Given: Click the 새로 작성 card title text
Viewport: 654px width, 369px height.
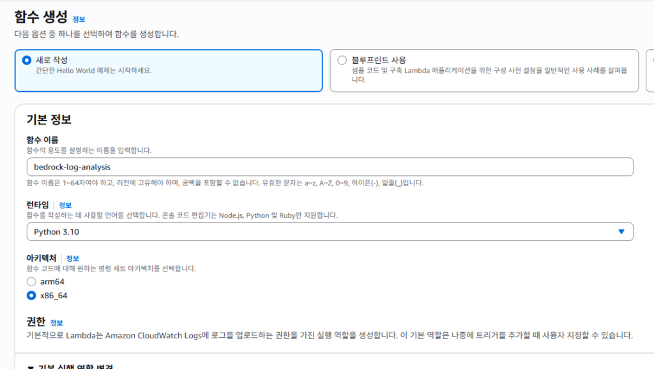Looking at the screenshot, I should 52,60.
